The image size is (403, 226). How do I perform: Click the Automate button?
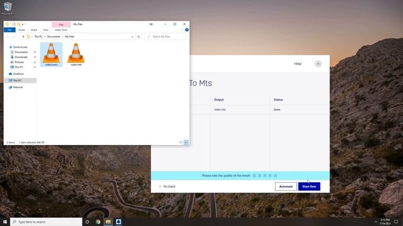point(286,186)
